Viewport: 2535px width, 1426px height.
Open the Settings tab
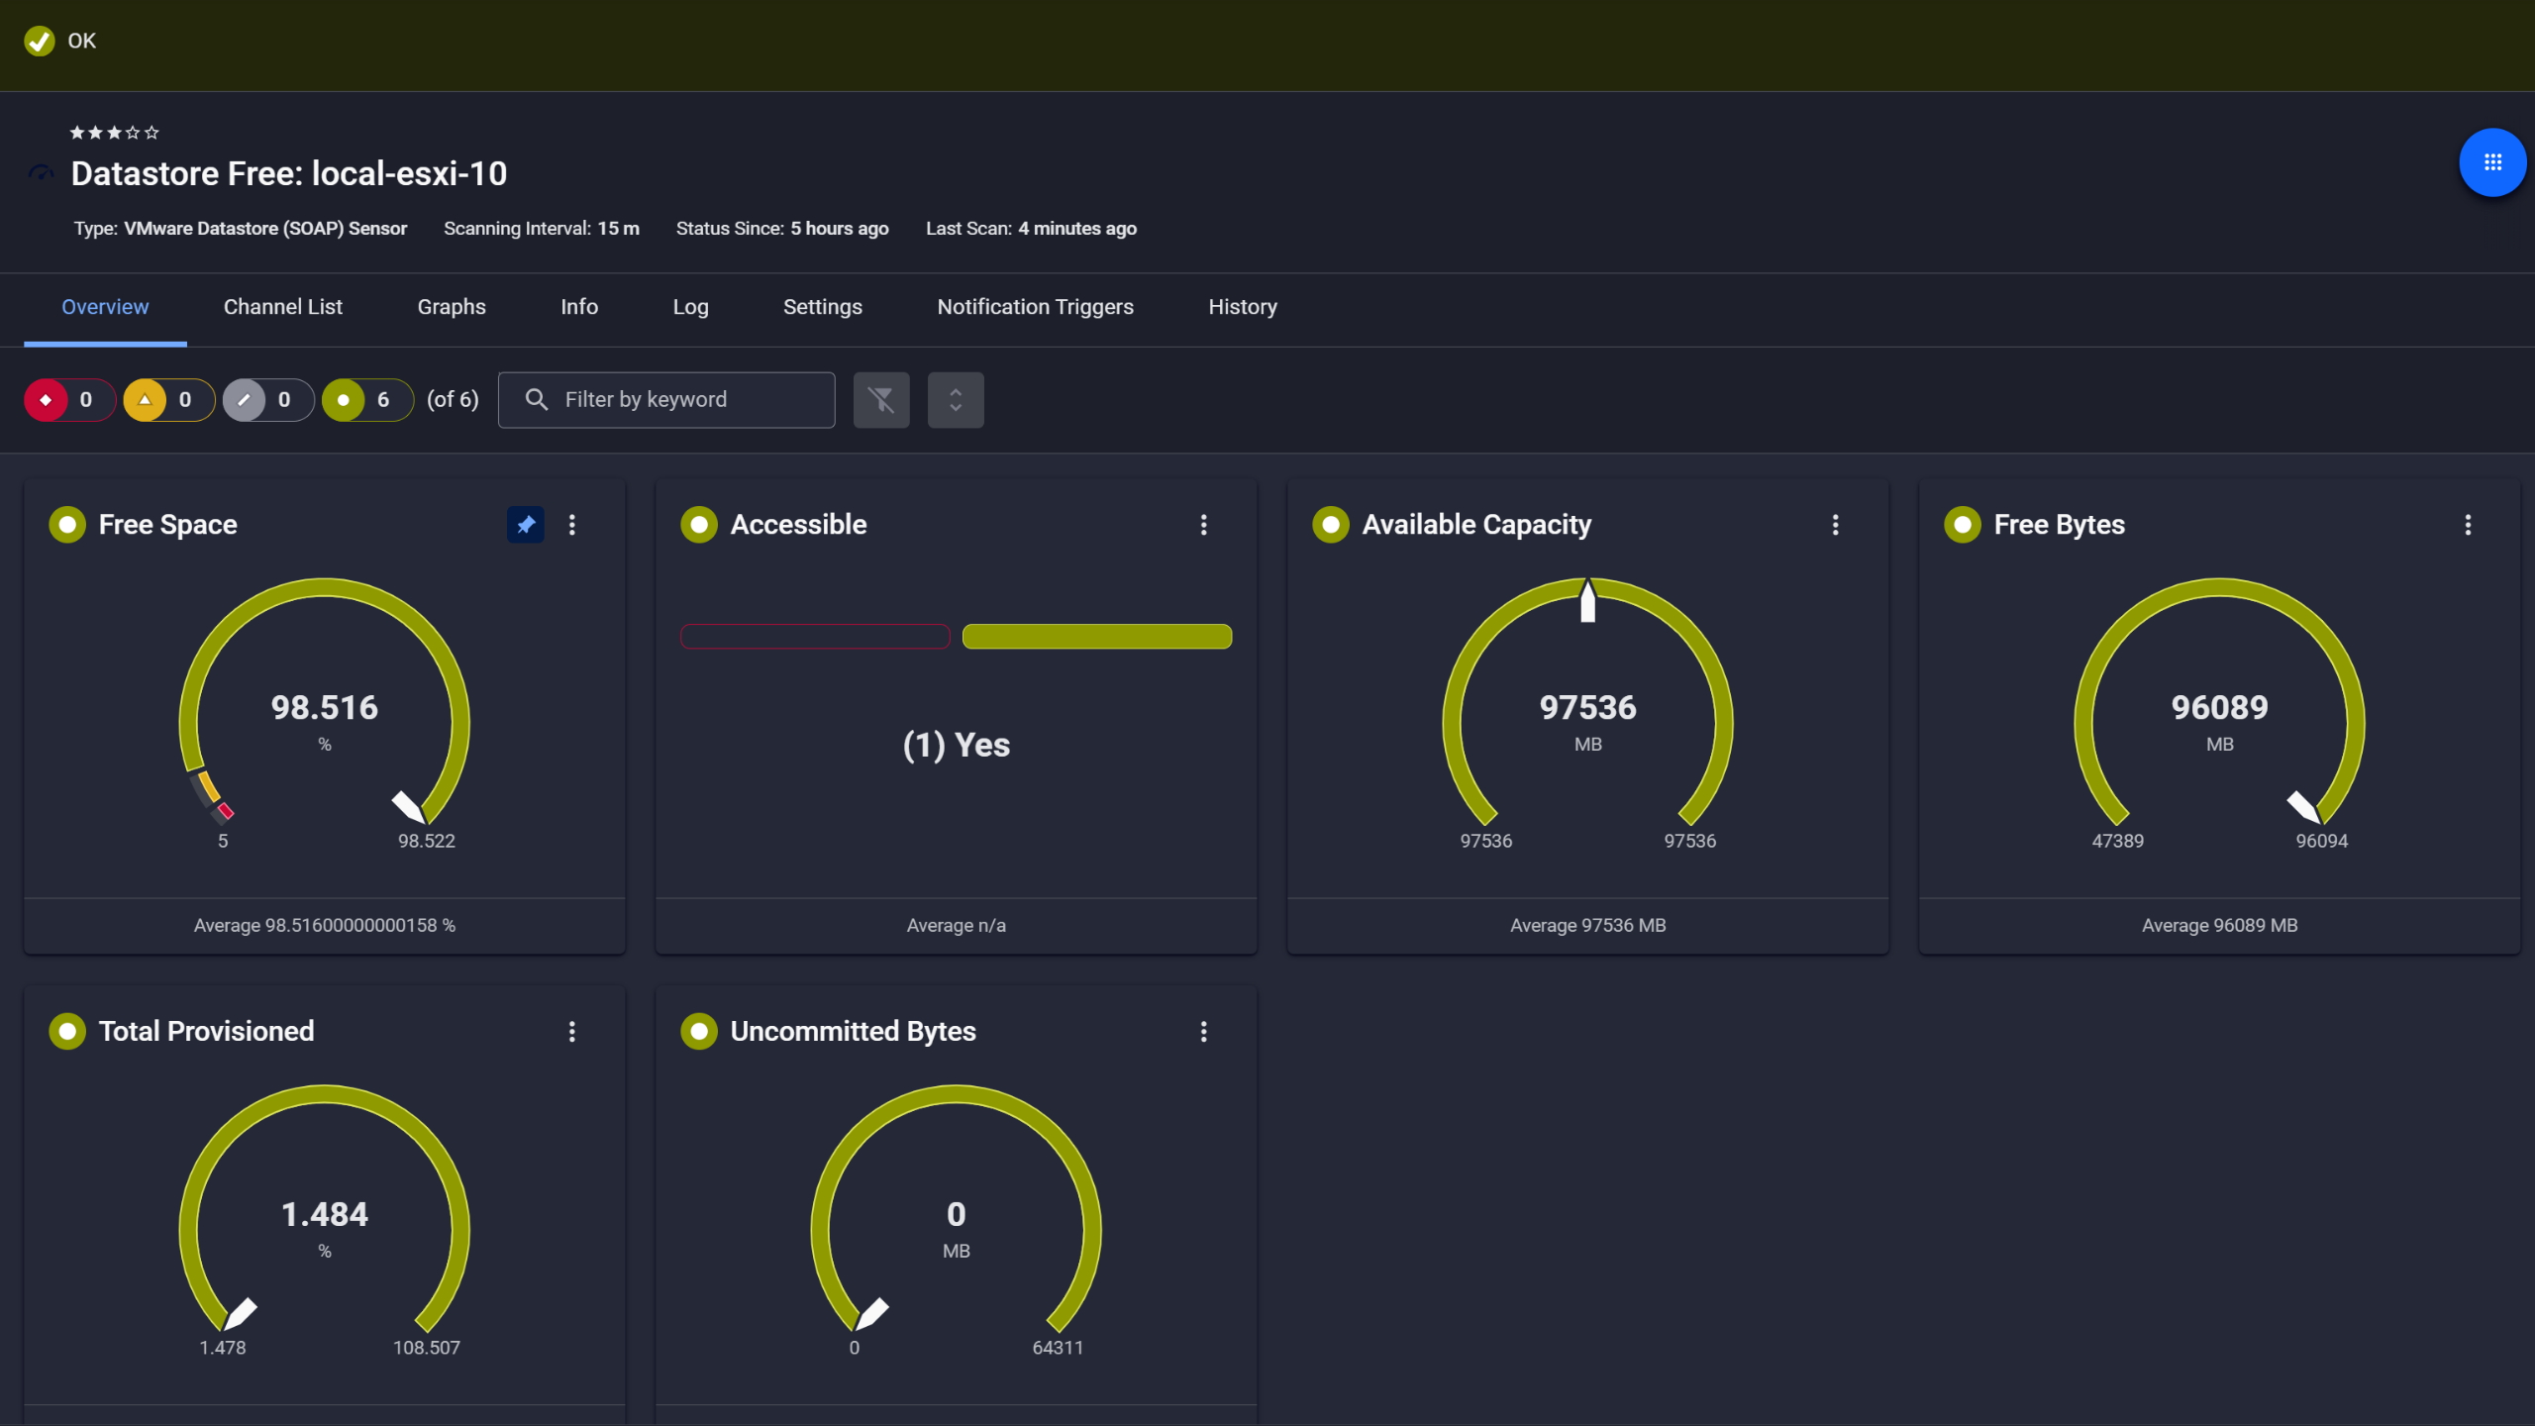(823, 307)
